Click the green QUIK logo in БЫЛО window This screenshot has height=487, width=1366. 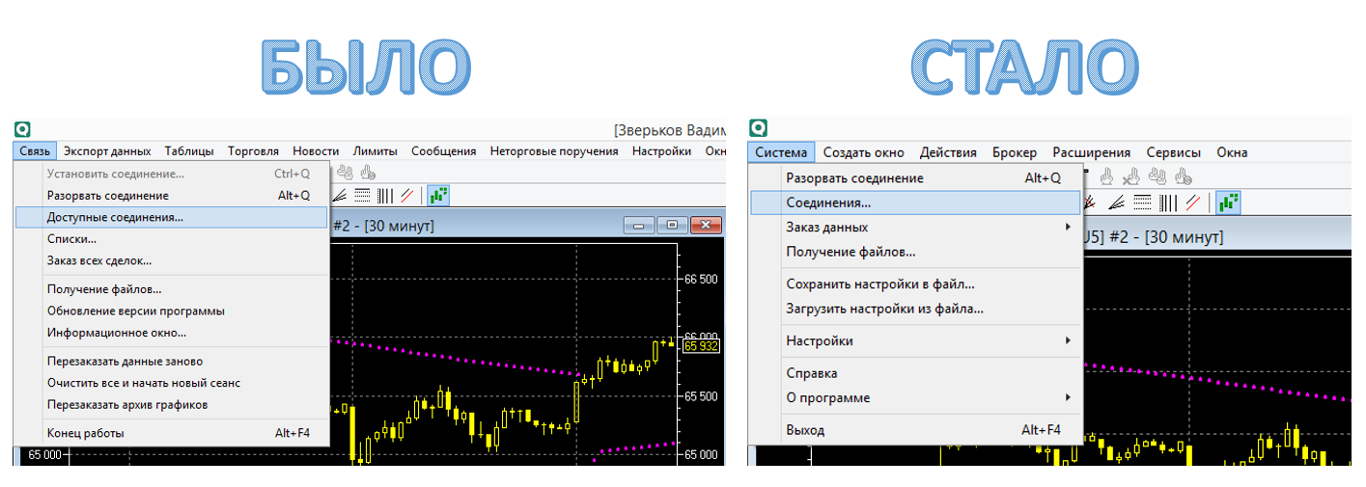coord(22,129)
